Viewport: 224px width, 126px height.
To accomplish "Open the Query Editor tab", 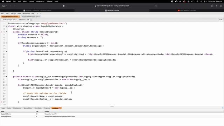I will [x=28, y=108].
